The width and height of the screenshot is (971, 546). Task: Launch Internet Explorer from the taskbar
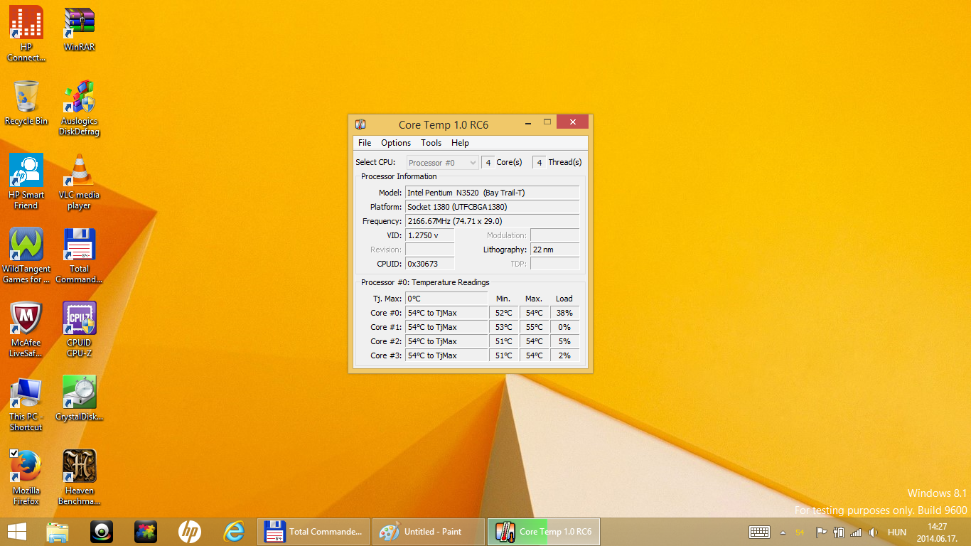[x=234, y=531]
